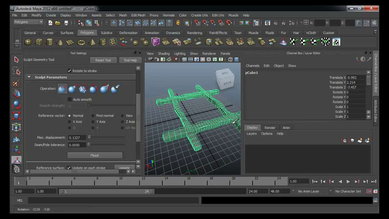Open the Create UVs menu
Image resolution: width=389 pixels, height=219 pixels.
tap(199, 15)
